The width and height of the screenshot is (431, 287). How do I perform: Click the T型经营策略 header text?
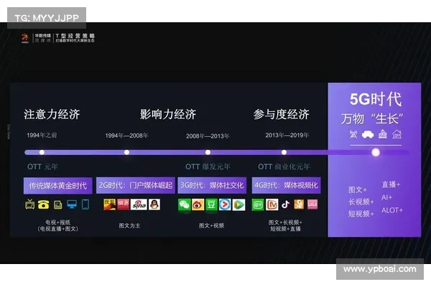coord(75,36)
